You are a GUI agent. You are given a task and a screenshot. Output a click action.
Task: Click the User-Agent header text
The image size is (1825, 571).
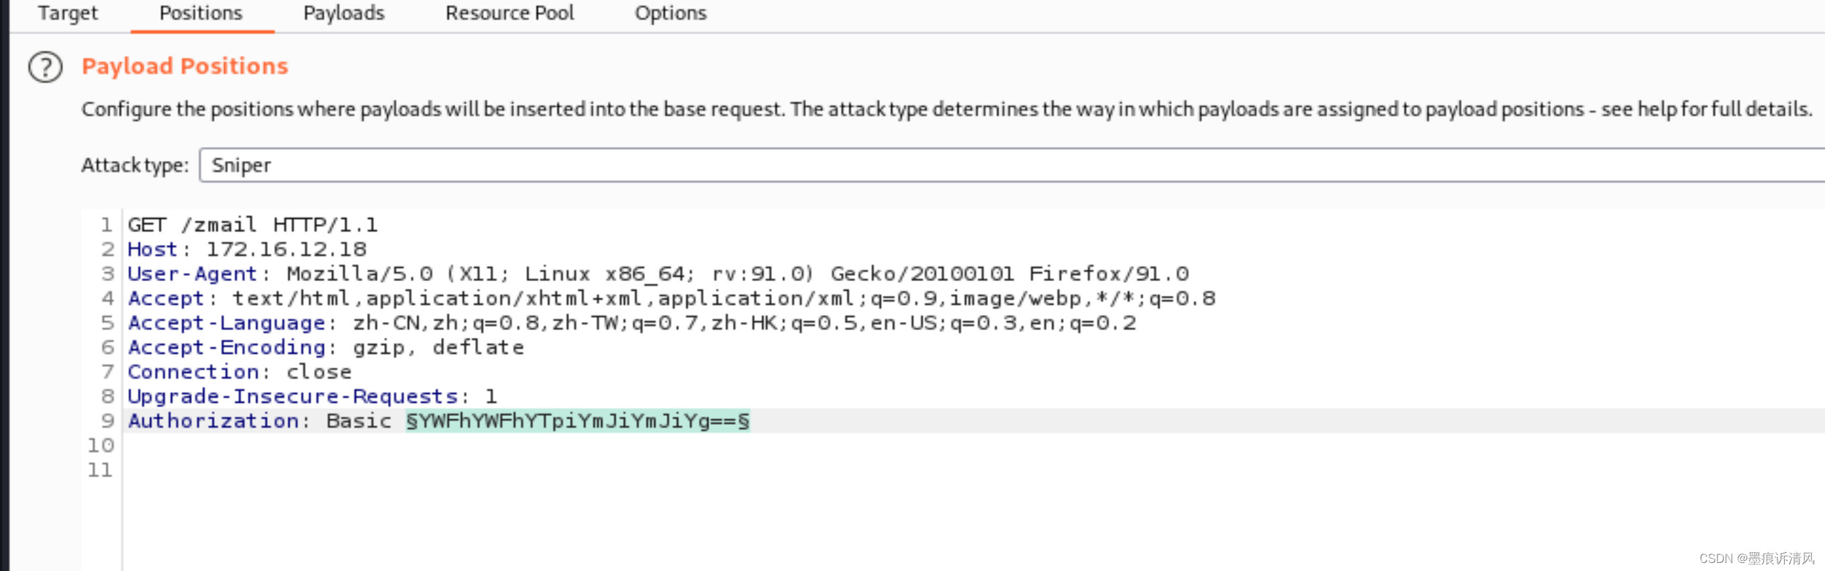[191, 274]
